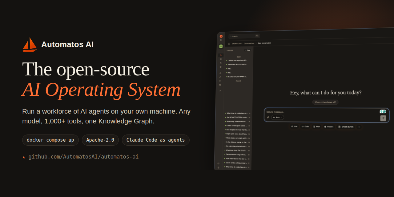
Task: Toggle the Live voice mode chip
Action: pyautogui.click(x=295, y=127)
